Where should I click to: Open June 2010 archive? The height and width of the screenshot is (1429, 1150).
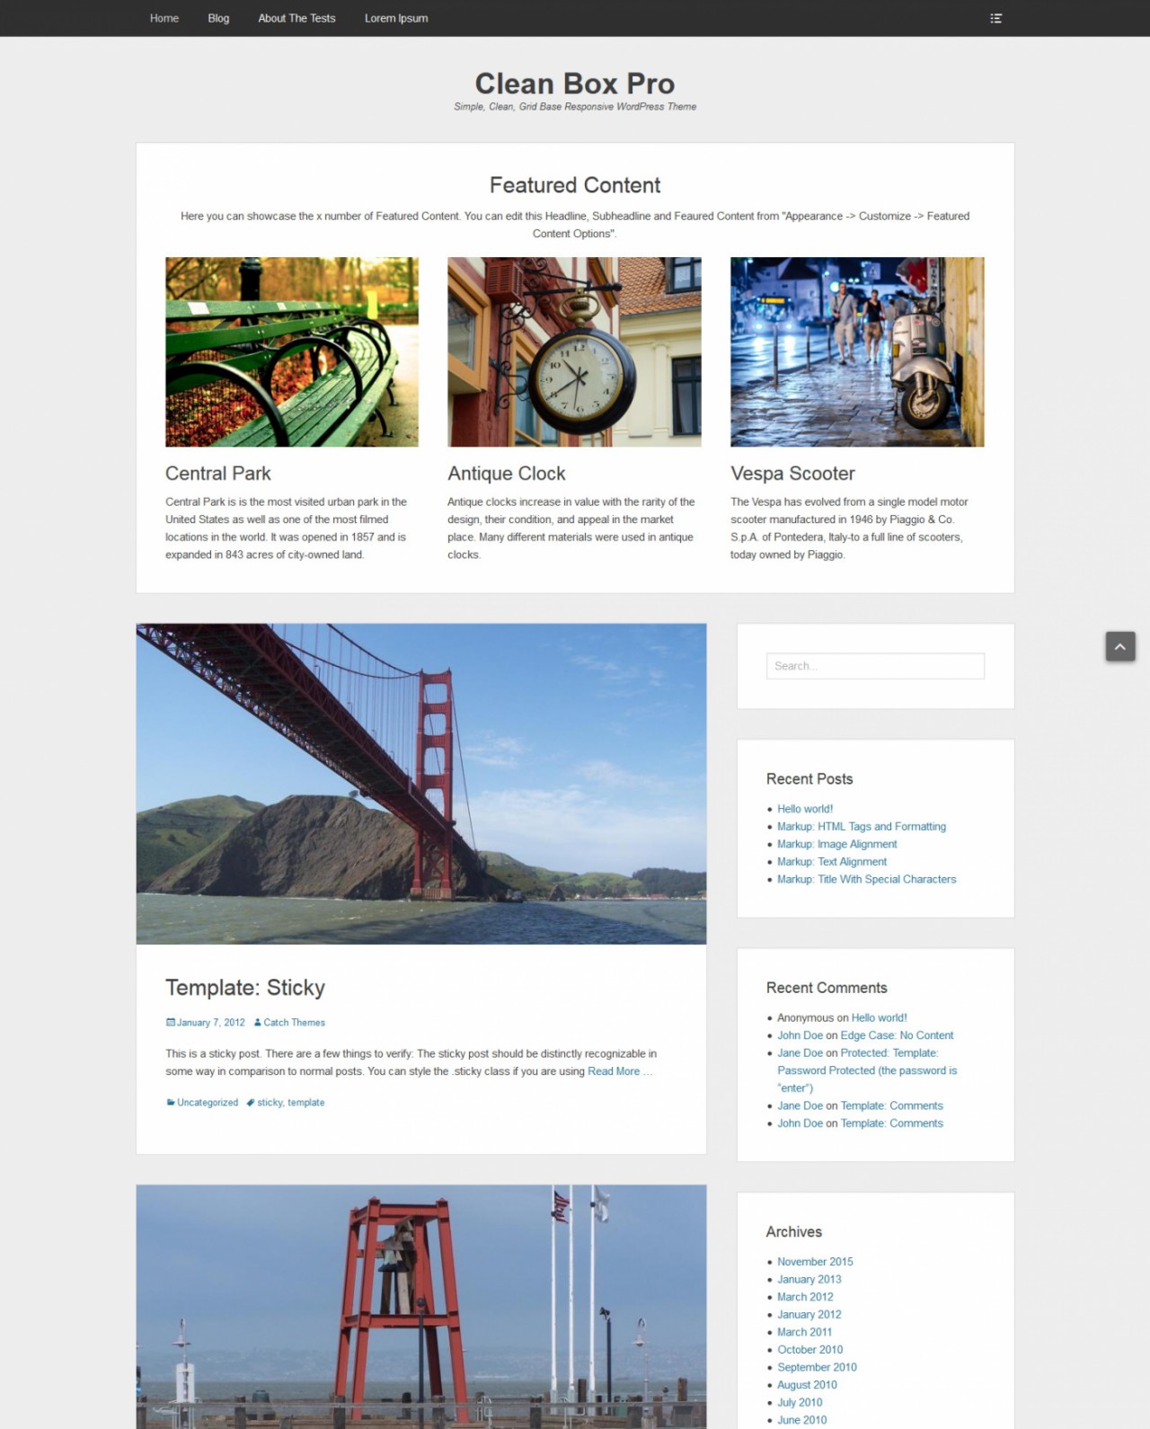(x=802, y=1420)
